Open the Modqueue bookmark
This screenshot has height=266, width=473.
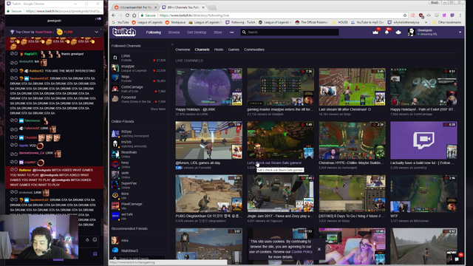(176, 22)
